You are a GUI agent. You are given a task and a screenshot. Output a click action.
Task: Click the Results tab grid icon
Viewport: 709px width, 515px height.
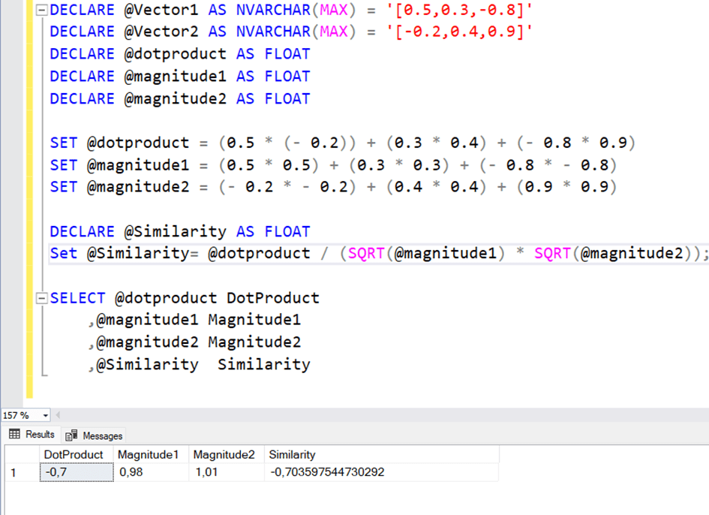pyautogui.click(x=14, y=435)
